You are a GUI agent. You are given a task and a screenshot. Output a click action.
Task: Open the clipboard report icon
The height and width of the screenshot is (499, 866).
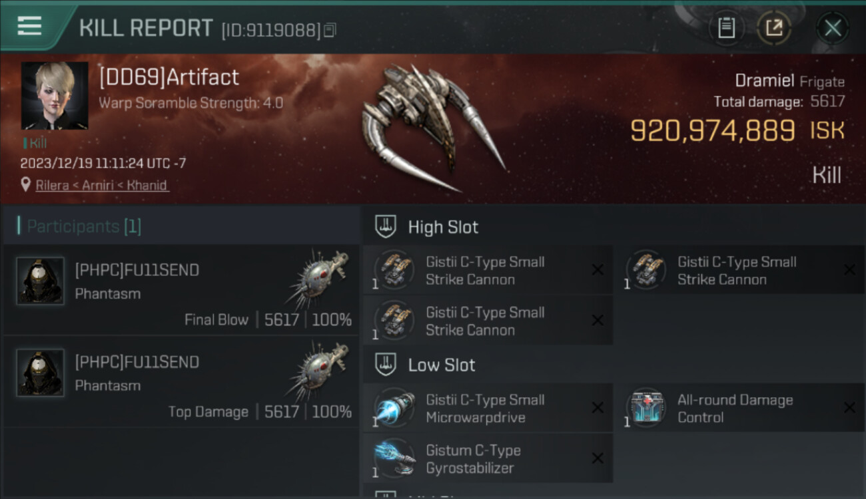point(726,28)
